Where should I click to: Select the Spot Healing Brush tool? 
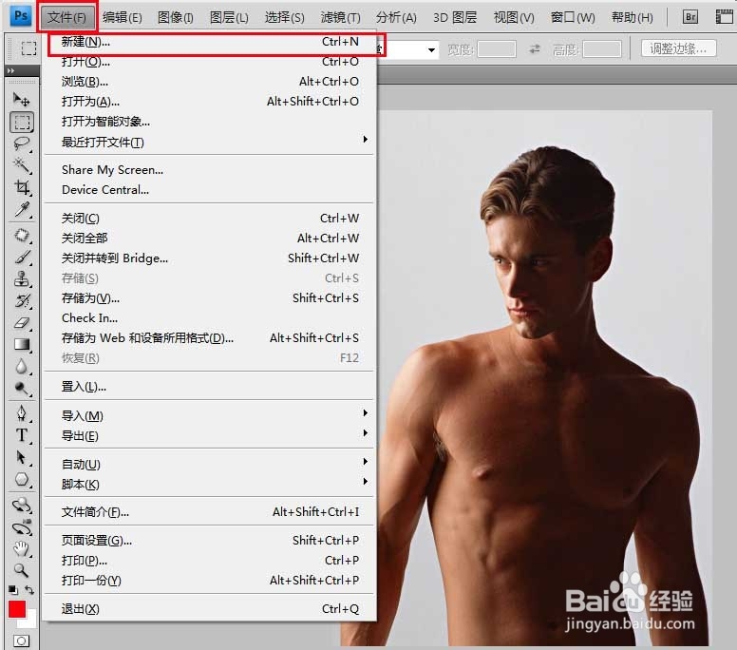click(x=22, y=235)
